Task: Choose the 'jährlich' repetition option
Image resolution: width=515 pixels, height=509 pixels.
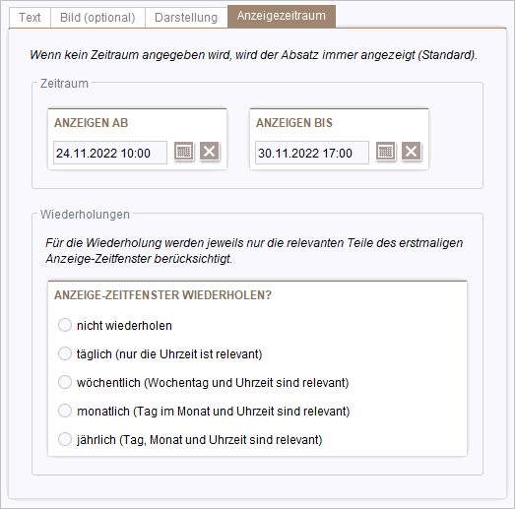Action: pyautogui.click(x=65, y=439)
